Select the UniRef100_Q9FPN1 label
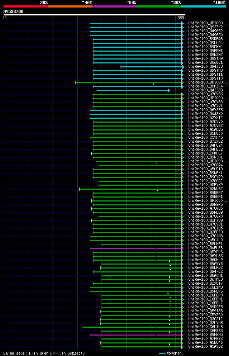The width and height of the screenshot is (229, 356). [205, 51]
